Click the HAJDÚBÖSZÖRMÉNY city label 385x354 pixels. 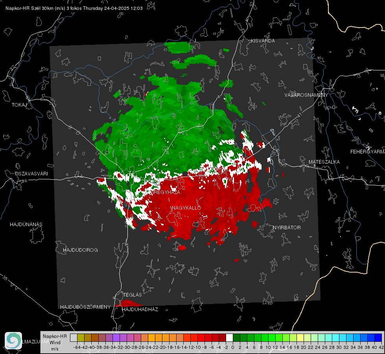(x=85, y=307)
